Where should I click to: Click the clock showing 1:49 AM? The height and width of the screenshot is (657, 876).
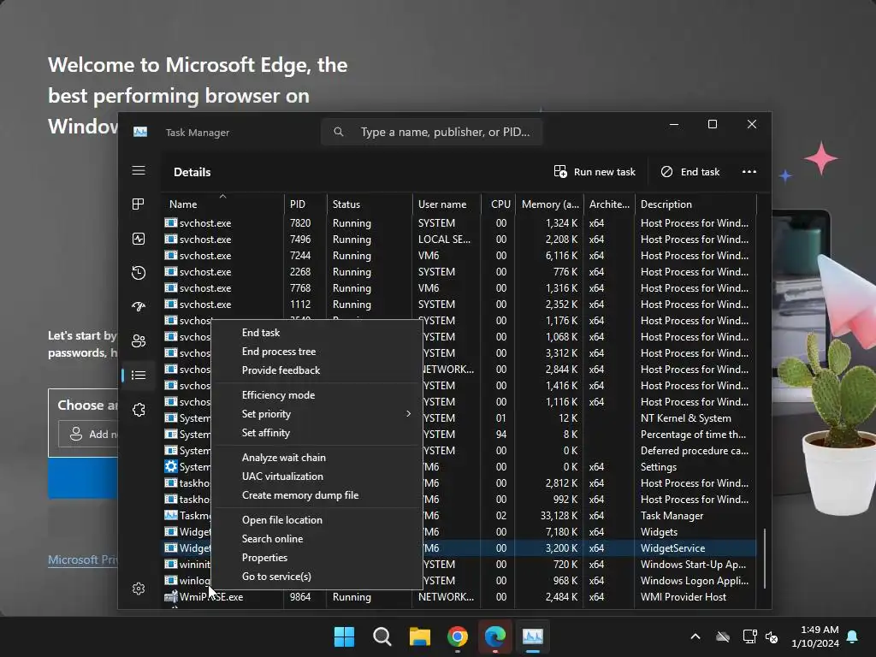point(815,636)
